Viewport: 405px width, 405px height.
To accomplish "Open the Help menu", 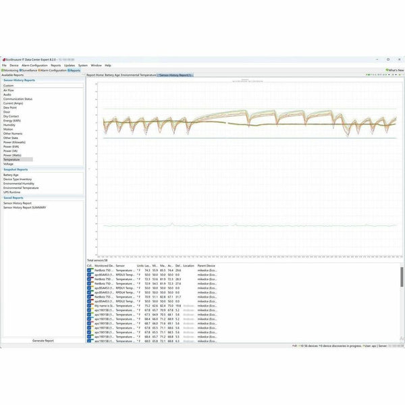I will [108, 65].
